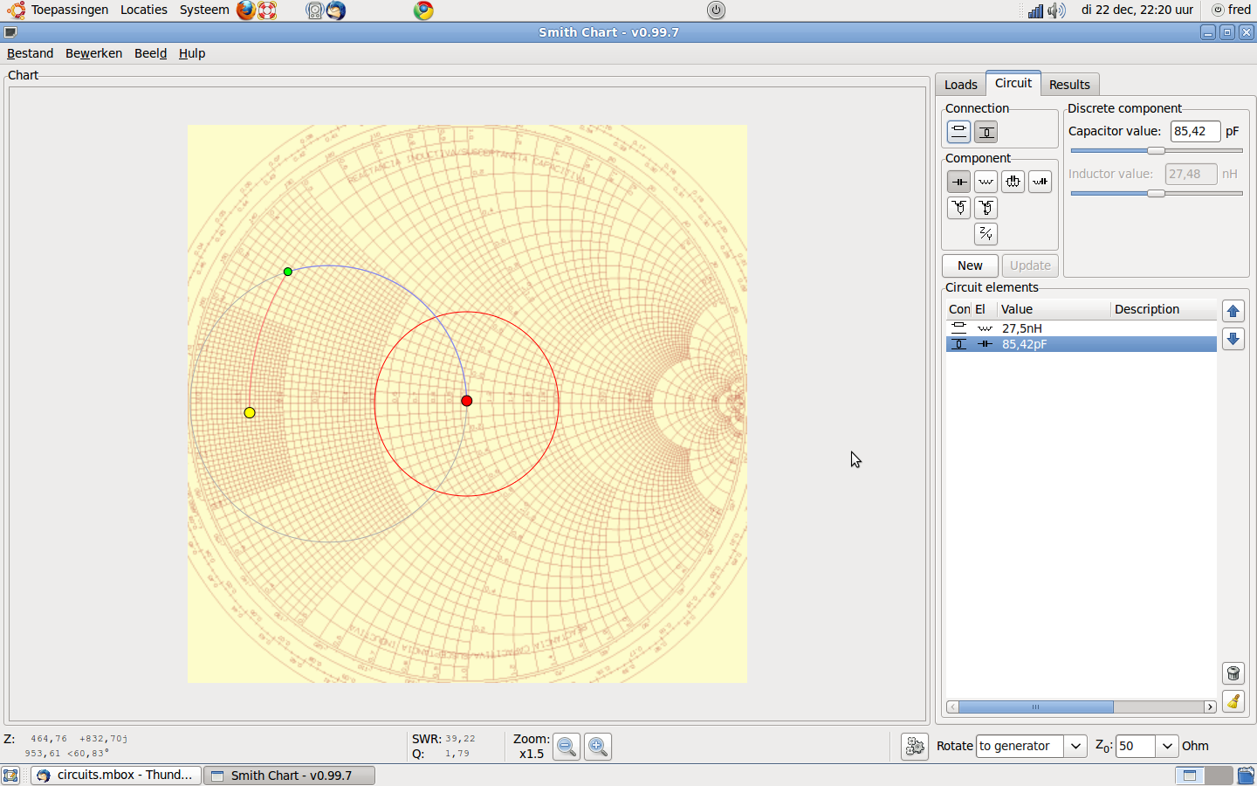Move circuit element down with arrow
The height and width of the screenshot is (786, 1257).
coord(1233,339)
